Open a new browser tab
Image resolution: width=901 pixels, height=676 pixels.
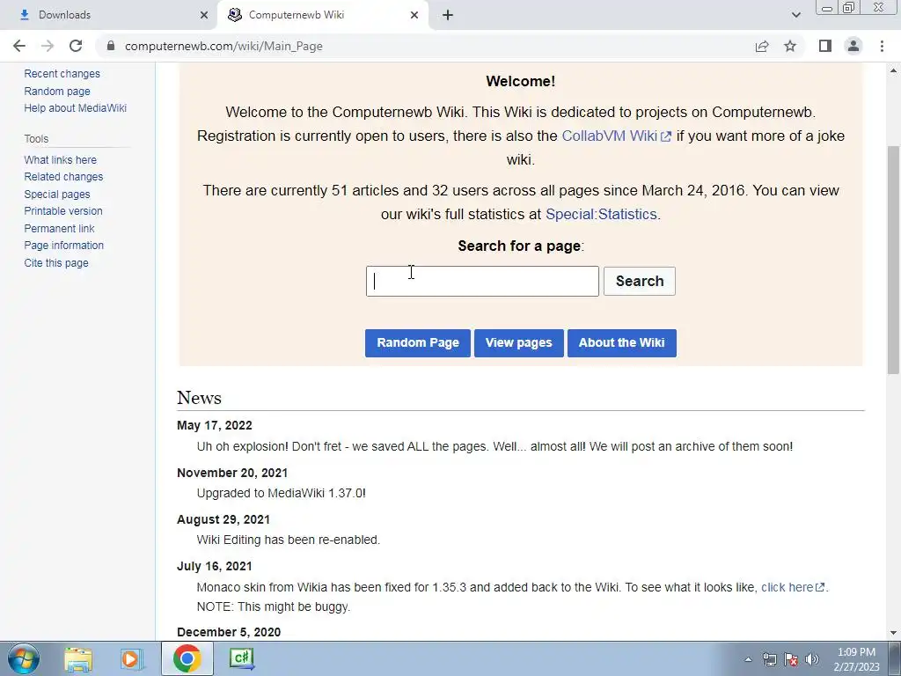click(448, 15)
